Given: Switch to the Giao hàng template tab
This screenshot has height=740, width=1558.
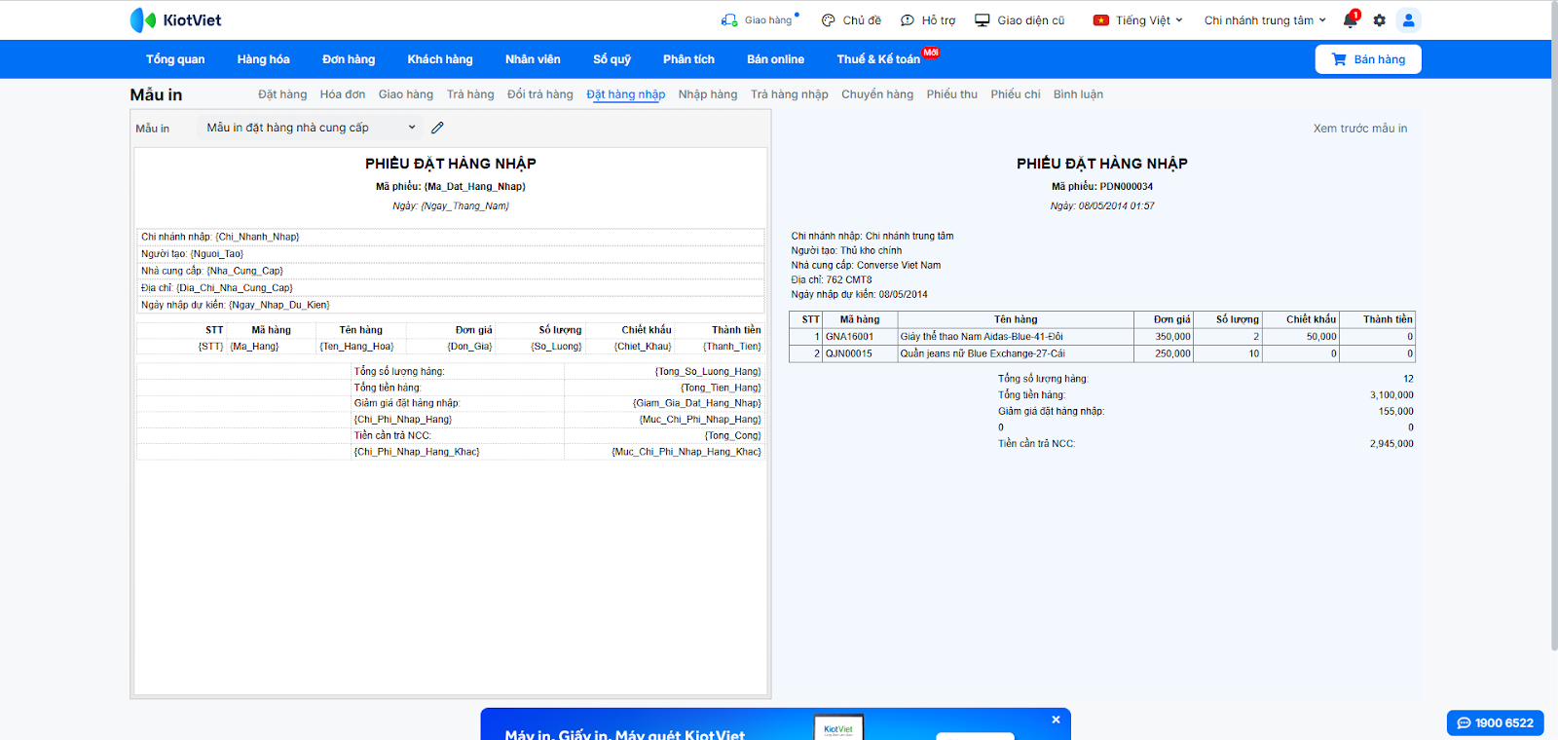Looking at the screenshot, I should click(x=406, y=94).
